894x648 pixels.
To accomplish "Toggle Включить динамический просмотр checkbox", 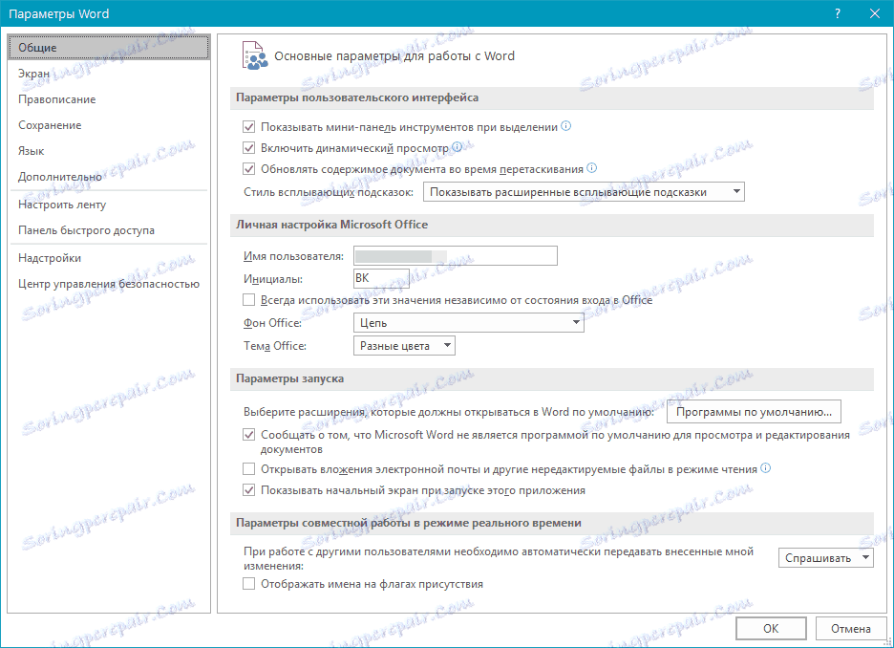I will tap(248, 148).
